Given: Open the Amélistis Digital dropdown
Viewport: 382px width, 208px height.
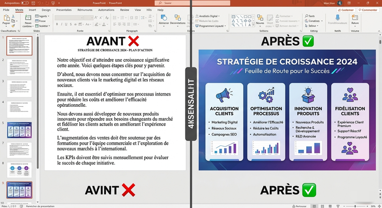Looking at the screenshot, I should tap(207, 16).
